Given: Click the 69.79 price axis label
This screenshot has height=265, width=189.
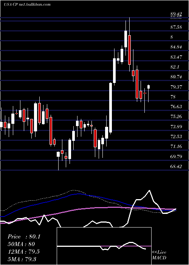Looking at the screenshot, I should click(x=176, y=156).
